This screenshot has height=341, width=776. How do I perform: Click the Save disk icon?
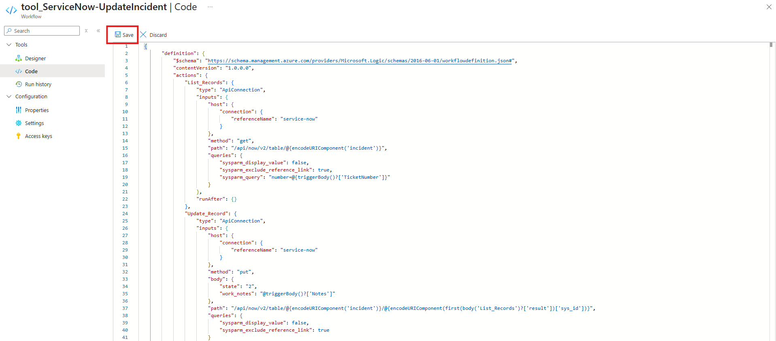118,35
